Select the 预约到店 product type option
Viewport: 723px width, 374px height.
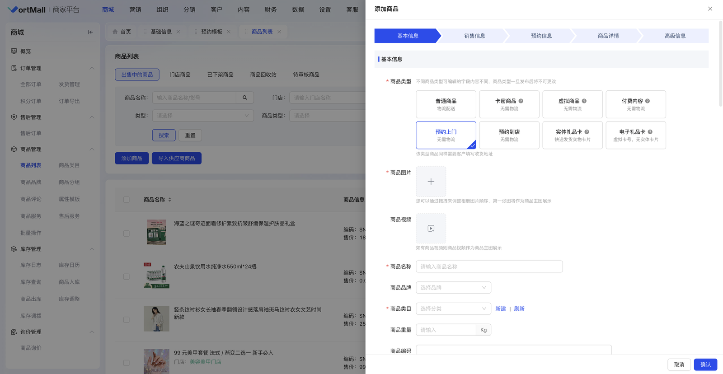point(509,135)
